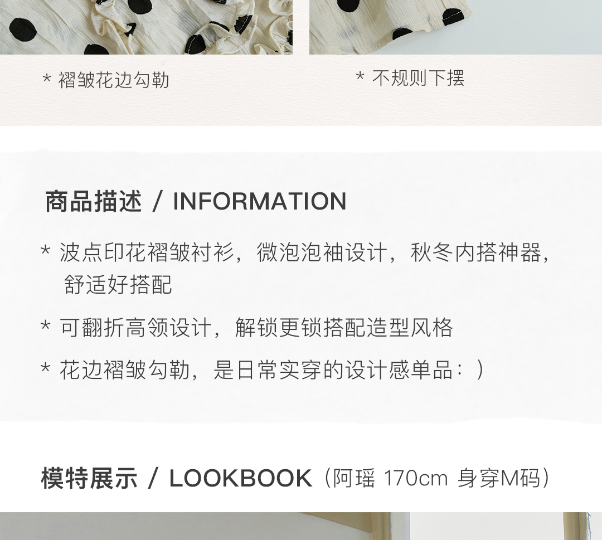Click the asterisk before 可翻折高领设计
The image size is (602, 540).
click(x=46, y=326)
